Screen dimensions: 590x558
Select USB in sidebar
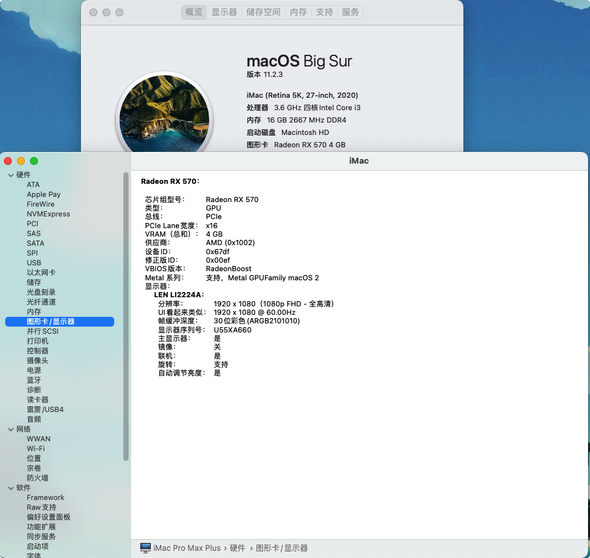(34, 263)
